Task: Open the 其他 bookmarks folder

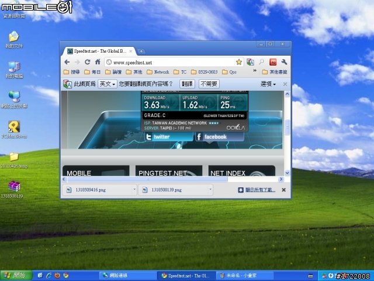Action: pyautogui.click(x=134, y=72)
